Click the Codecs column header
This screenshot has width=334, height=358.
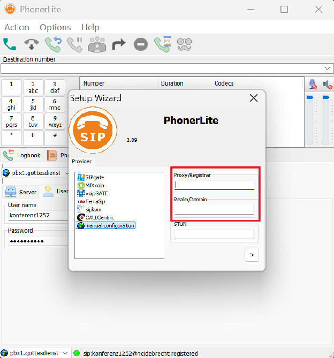tap(224, 83)
